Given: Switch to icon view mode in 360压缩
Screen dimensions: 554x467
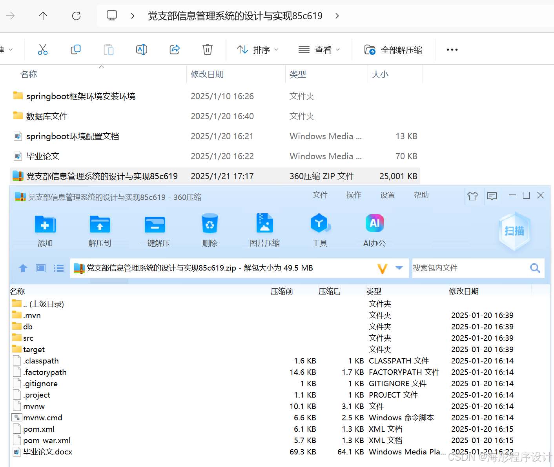Looking at the screenshot, I should [41, 268].
